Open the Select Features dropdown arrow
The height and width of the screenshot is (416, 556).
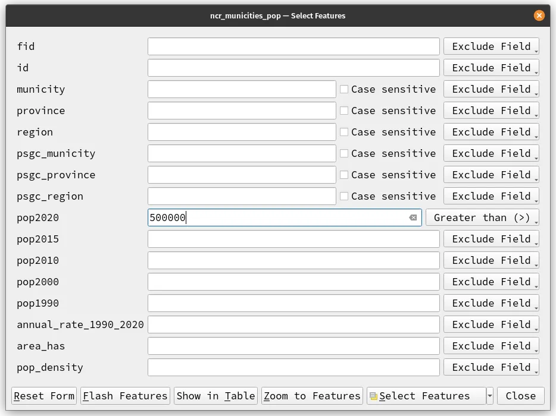click(490, 396)
